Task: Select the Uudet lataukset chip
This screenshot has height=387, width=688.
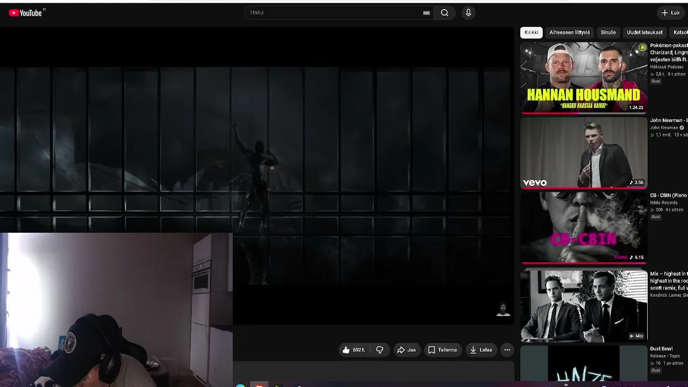Action: tap(644, 32)
